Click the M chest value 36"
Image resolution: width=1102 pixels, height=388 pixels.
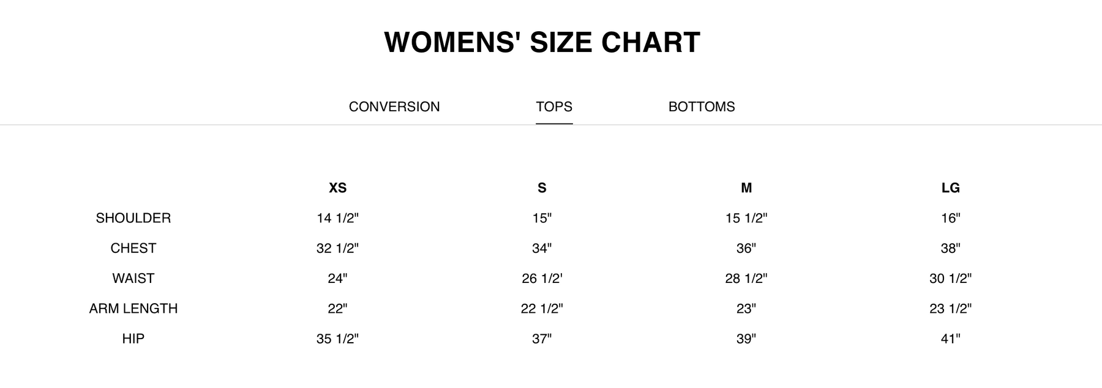coord(746,248)
